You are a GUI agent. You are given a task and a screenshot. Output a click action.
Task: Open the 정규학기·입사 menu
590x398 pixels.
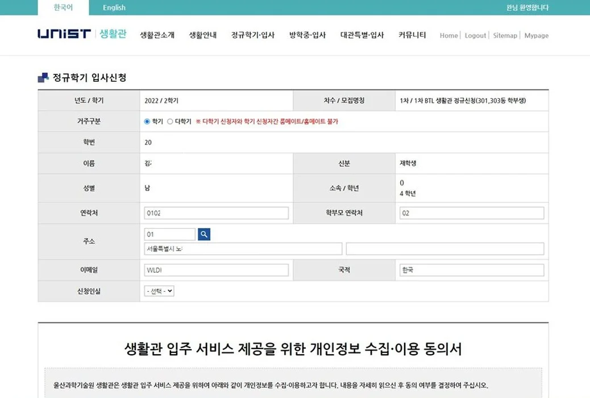pos(253,35)
